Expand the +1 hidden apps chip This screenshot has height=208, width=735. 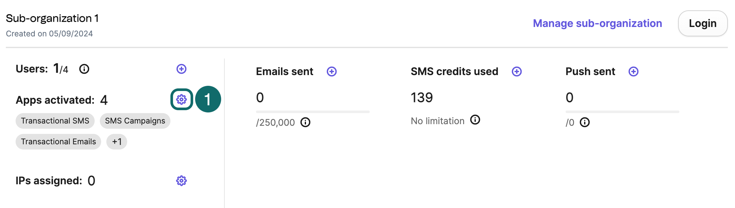pos(116,141)
